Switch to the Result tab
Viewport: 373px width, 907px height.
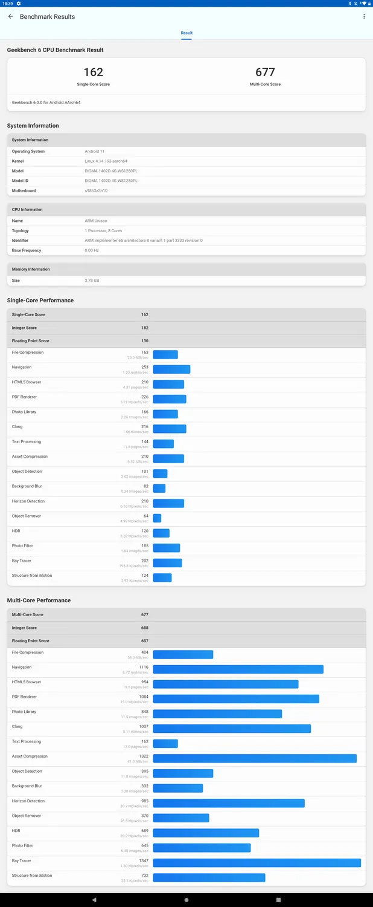[186, 33]
